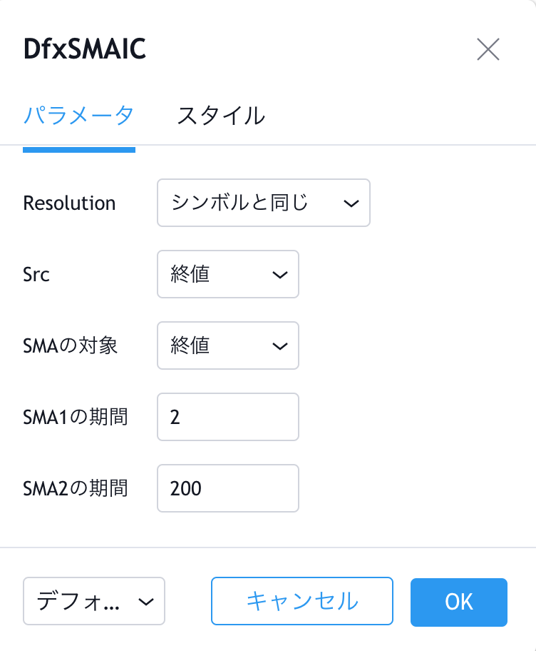The width and height of the screenshot is (536, 651).
Task: Open the SMAの対象 dropdown
Action: [x=228, y=345]
